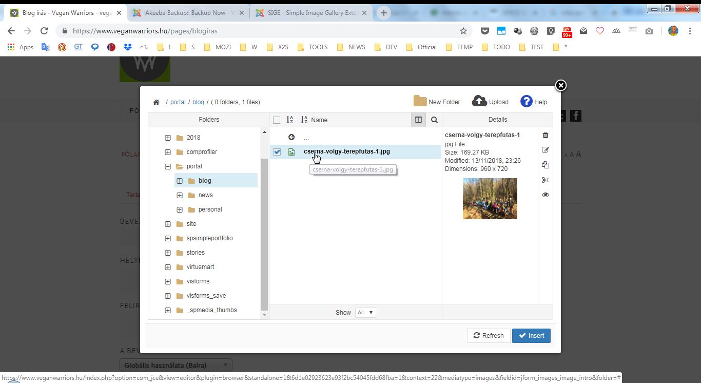
Task: Switch to the SIGE Simple Image Gallery tab
Action: coord(312,13)
